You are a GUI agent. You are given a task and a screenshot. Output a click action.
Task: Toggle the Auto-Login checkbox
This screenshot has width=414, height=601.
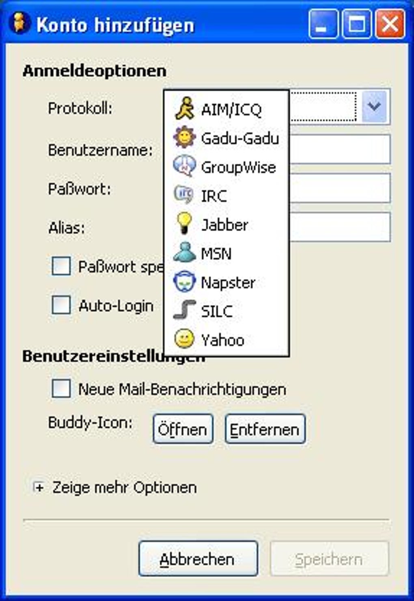pos(61,305)
